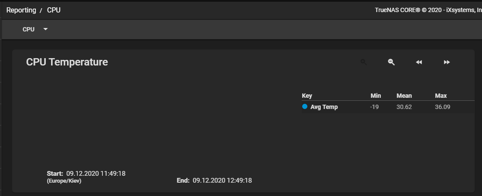The width and height of the screenshot is (482, 196).
Task: Click the End timestamp 12:49:18
Action: click(x=222, y=180)
